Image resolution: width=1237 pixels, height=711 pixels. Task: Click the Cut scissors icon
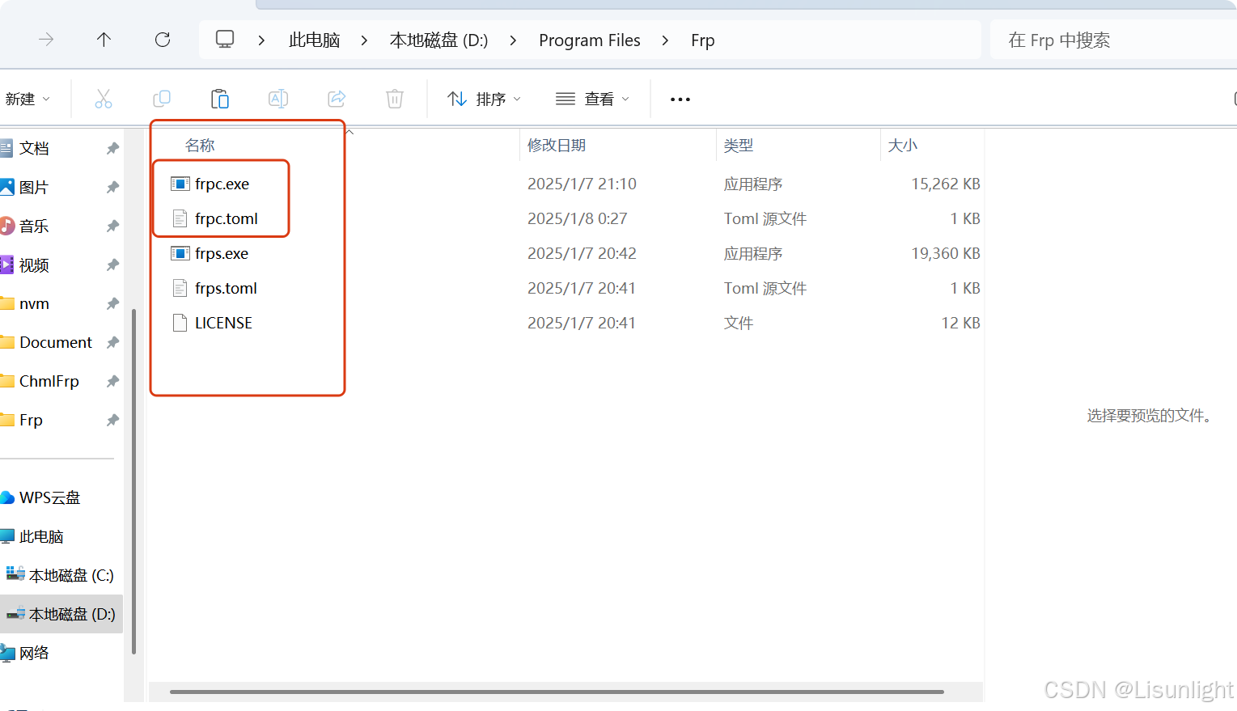(x=104, y=99)
